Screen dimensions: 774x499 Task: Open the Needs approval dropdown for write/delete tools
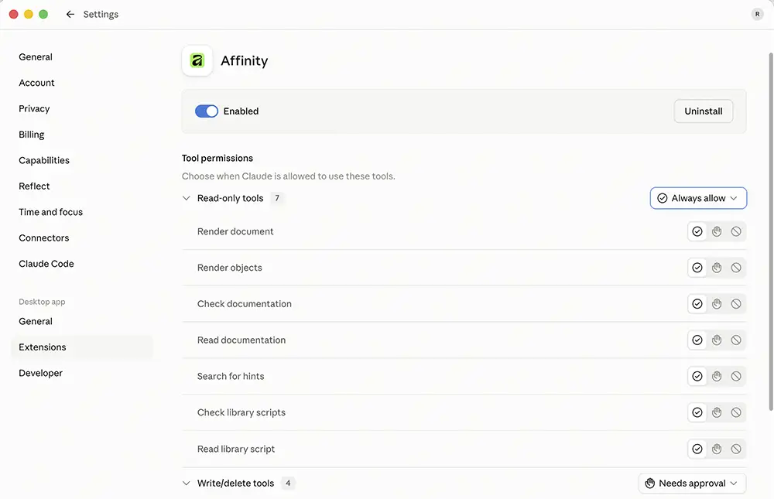pyautogui.click(x=692, y=484)
